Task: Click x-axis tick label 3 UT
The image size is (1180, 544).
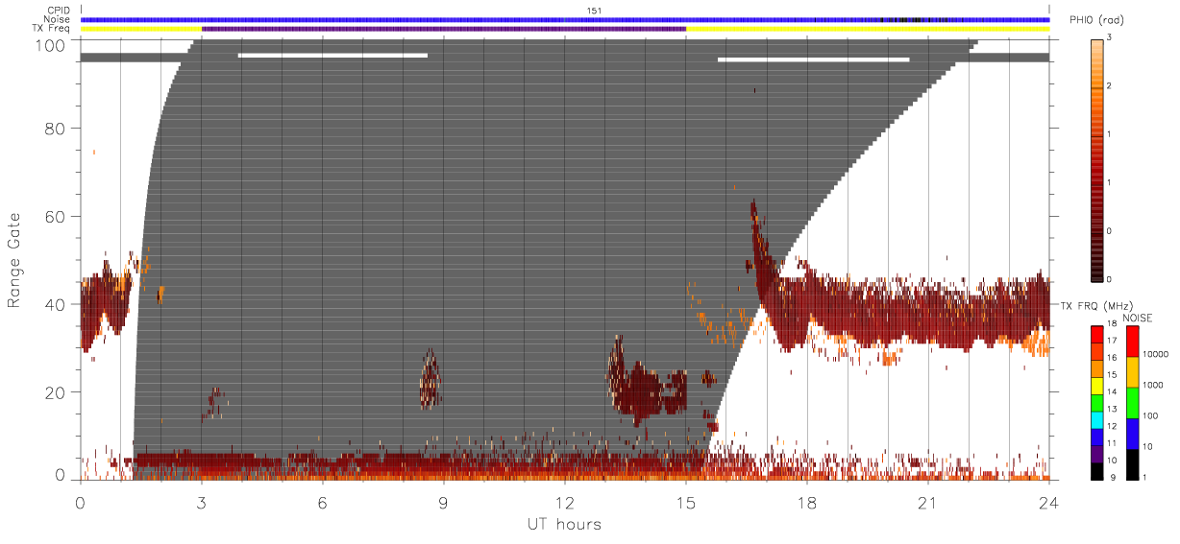Action: (x=202, y=503)
